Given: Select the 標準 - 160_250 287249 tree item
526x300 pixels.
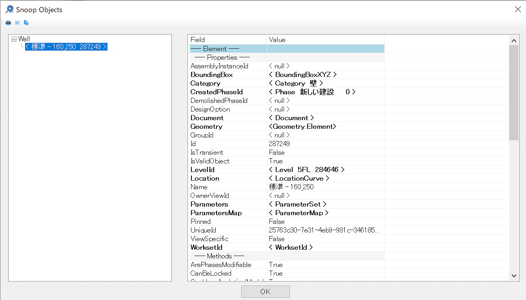Looking at the screenshot, I should [x=66, y=47].
